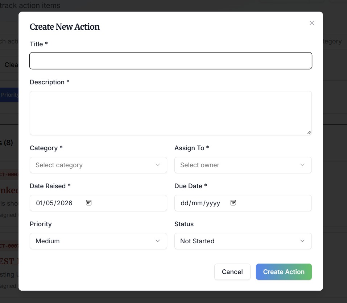Click the Cancel button

click(x=232, y=272)
